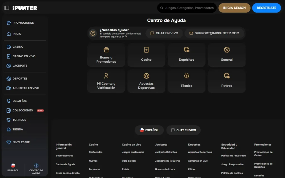Click the Regístrate button
The width and height of the screenshot is (285, 178).
point(266,8)
